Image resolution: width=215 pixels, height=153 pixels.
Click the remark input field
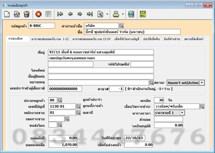[98, 83]
